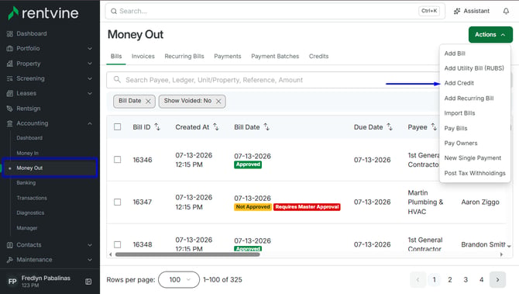Select Add Recurring Bill option
Screen dimensions: 519x294
[x=469, y=99]
